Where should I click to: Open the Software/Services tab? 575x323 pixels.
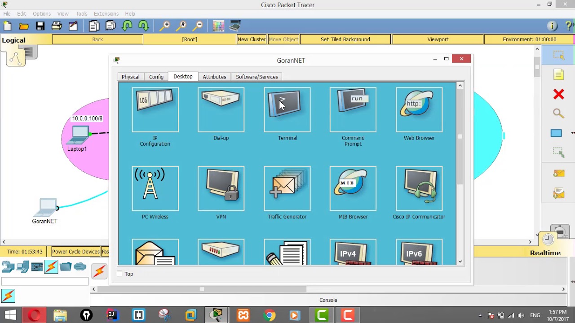coord(257,77)
